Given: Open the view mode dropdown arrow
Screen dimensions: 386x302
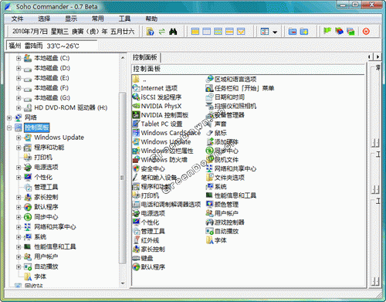Looking at the screenshot, I should (x=275, y=32).
